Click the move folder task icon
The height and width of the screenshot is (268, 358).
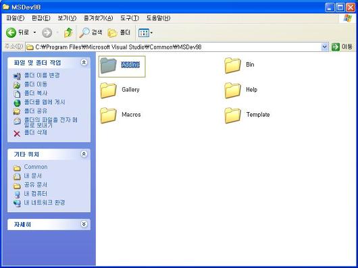click(17, 85)
